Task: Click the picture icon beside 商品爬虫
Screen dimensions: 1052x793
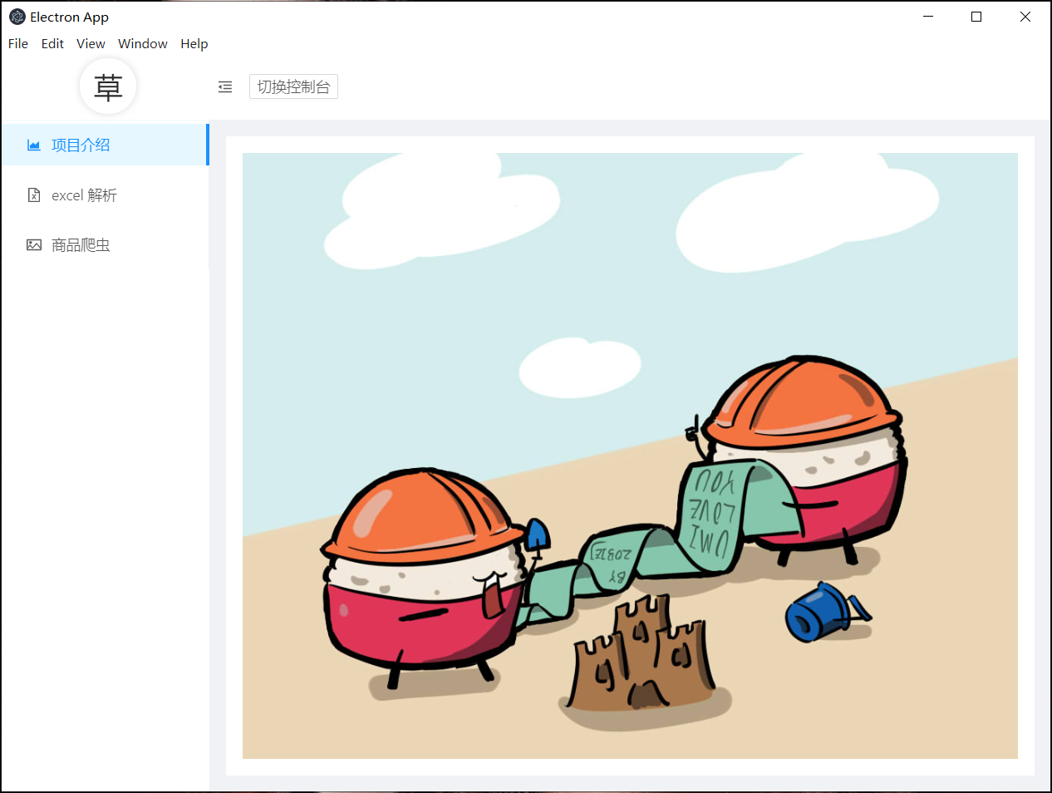Action: click(34, 244)
